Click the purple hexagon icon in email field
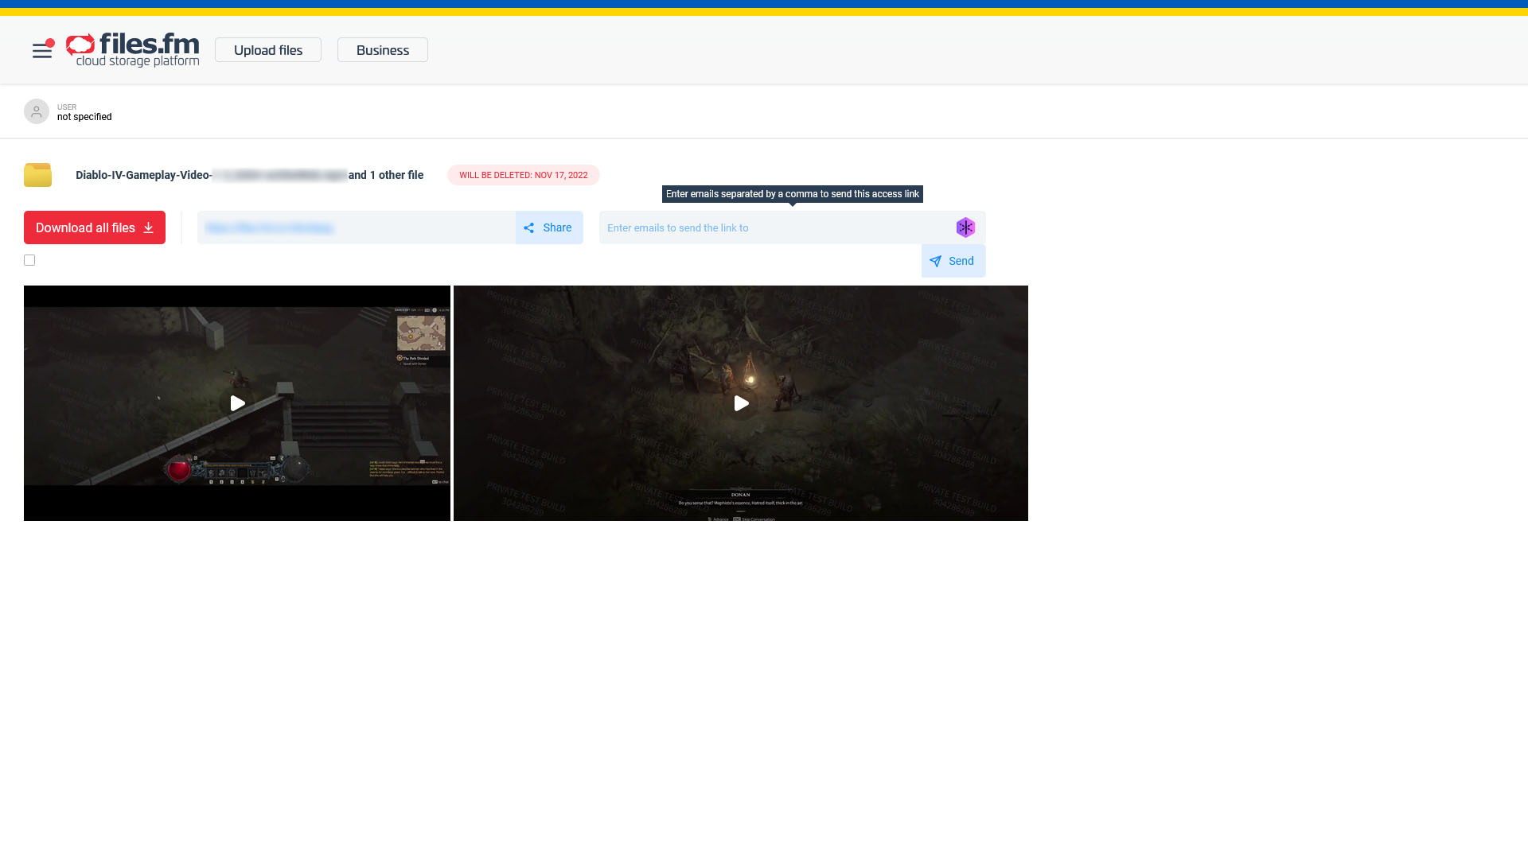This screenshot has height=859, width=1528. coord(965,227)
